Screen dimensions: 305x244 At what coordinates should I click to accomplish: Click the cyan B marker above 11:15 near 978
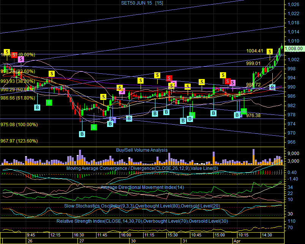(155, 114)
